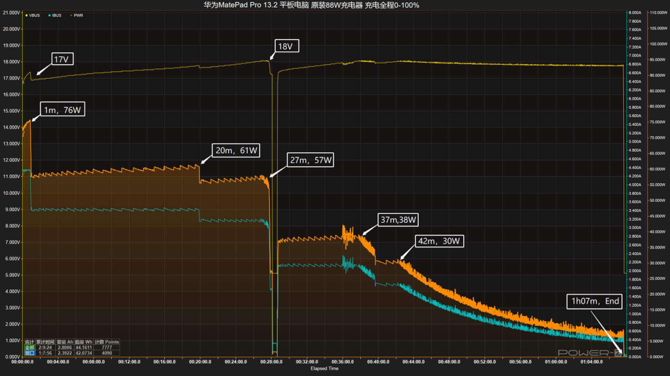Click the 累计时间 column header
The height and width of the screenshot is (376, 670).
pos(45,342)
